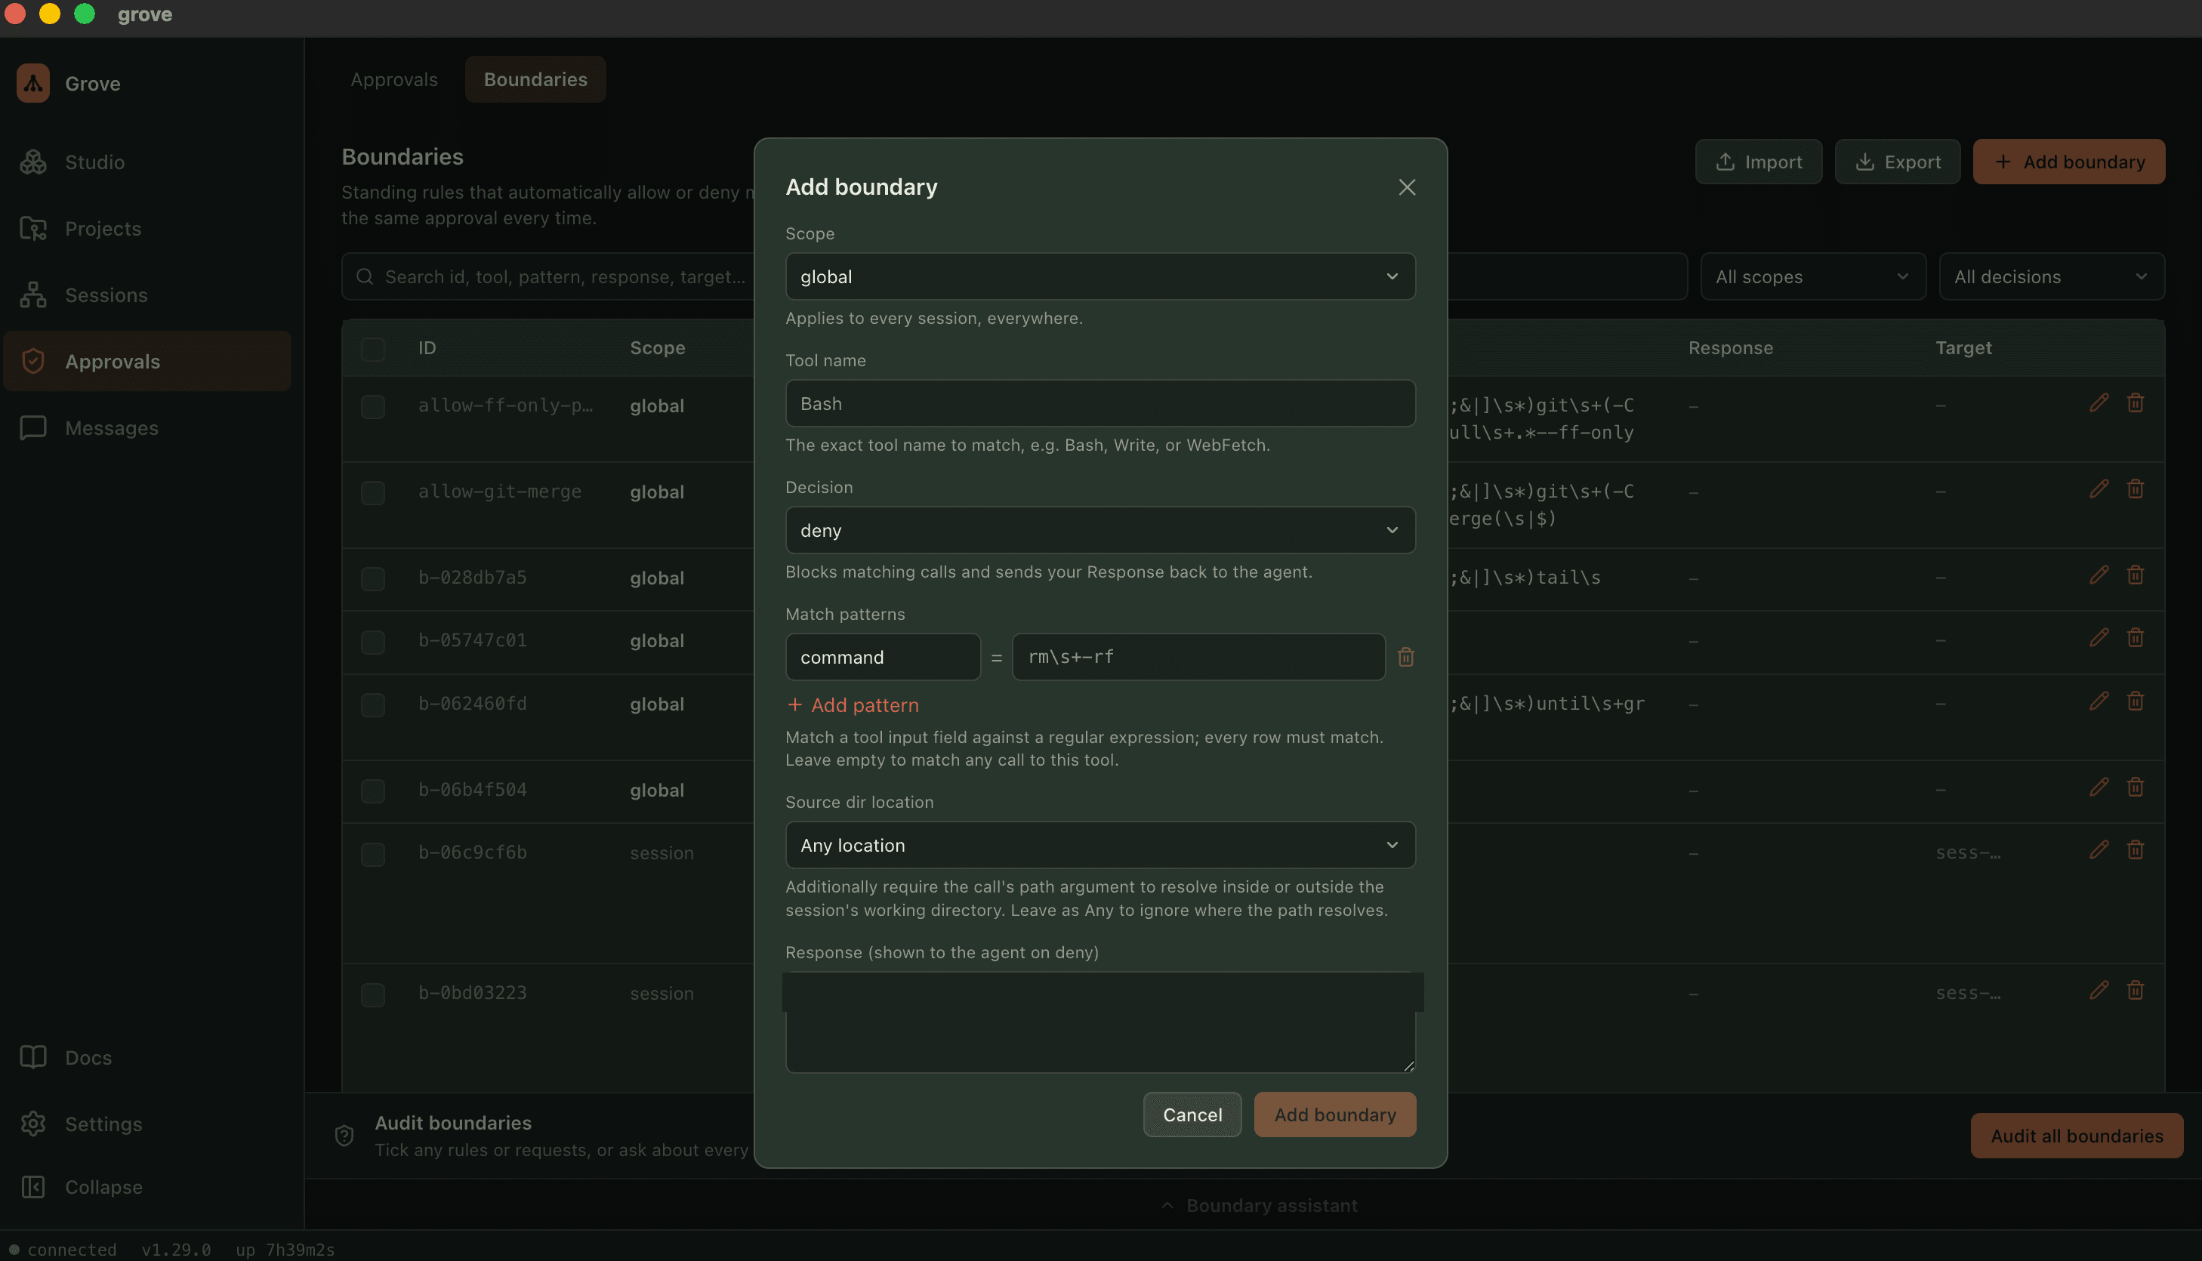This screenshot has height=1261, width=2202.
Task: Edit boundary b-028db7a5
Action: (2099, 575)
